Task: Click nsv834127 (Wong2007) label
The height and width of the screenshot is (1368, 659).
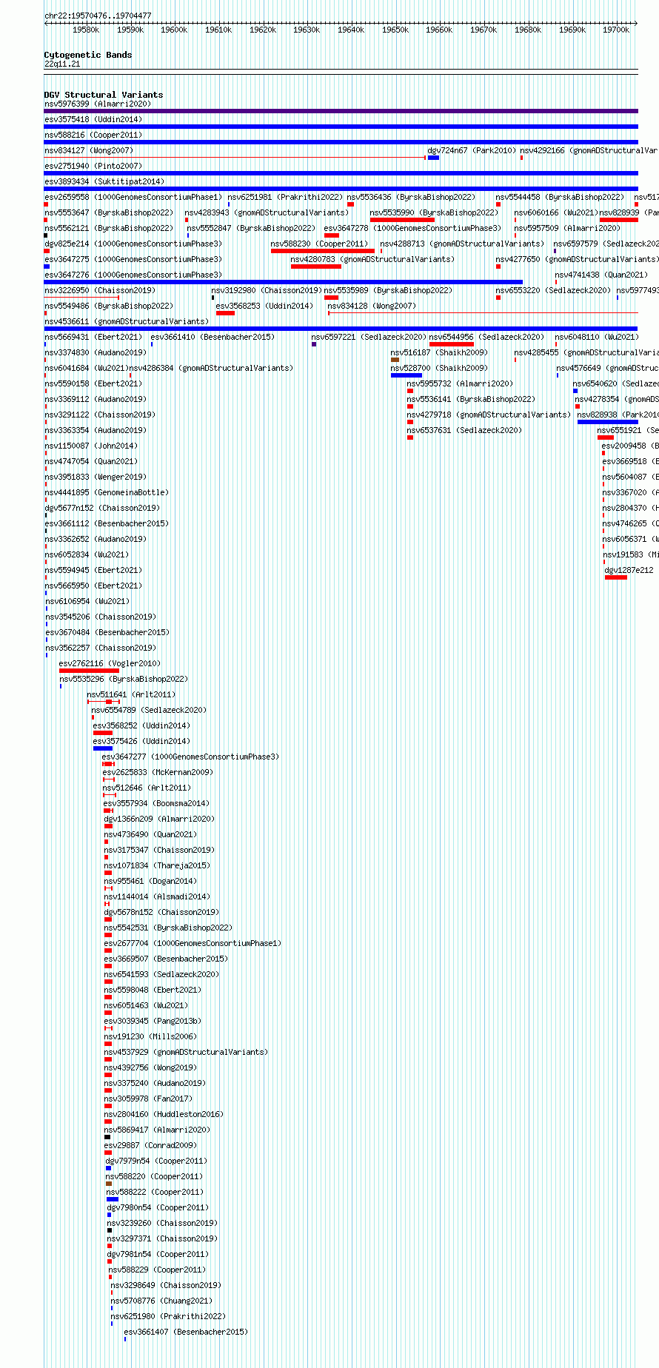Action: tap(89, 150)
